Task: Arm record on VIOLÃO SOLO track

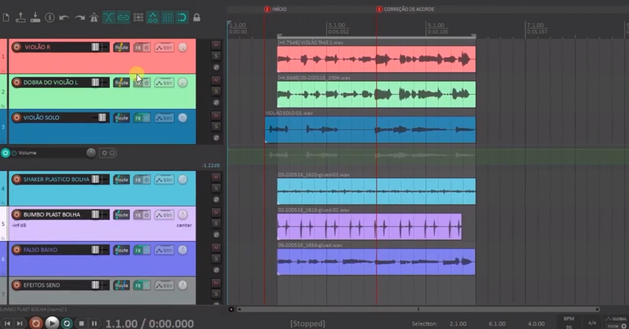Action: [x=16, y=118]
